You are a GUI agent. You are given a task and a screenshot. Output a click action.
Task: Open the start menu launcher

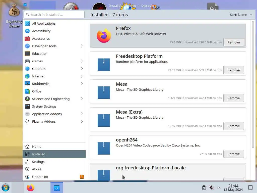coord(6,187)
